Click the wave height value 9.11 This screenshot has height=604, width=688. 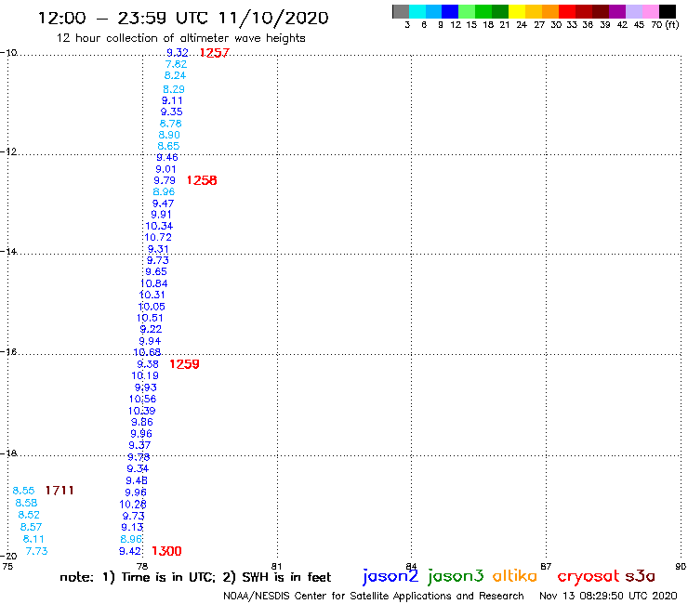172,100
